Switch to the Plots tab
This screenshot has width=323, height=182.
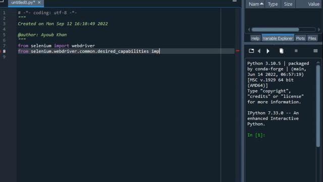click(x=300, y=38)
